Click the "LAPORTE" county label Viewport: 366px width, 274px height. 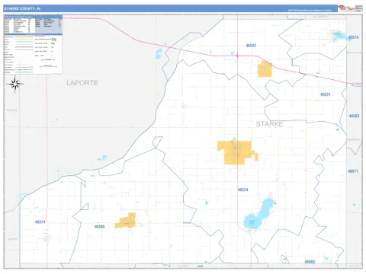(x=82, y=83)
